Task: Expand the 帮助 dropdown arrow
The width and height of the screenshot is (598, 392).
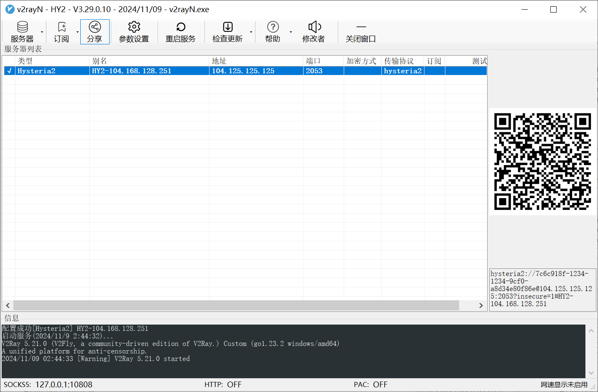Action: [291, 32]
